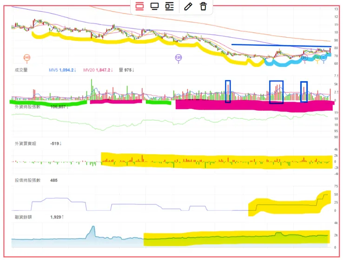Click the blue horizontal resistance line
The height and width of the screenshot is (260, 344).
281,45
